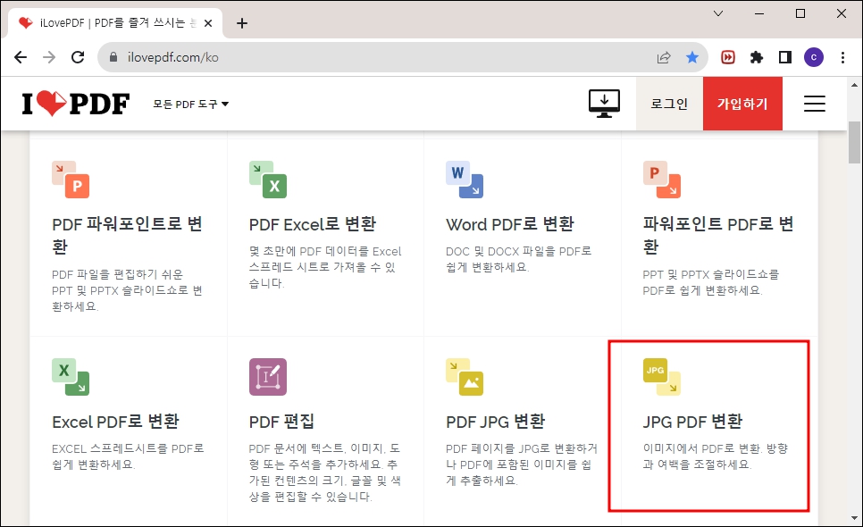Share this page icon in address bar
The image size is (863, 527).
click(x=664, y=57)
